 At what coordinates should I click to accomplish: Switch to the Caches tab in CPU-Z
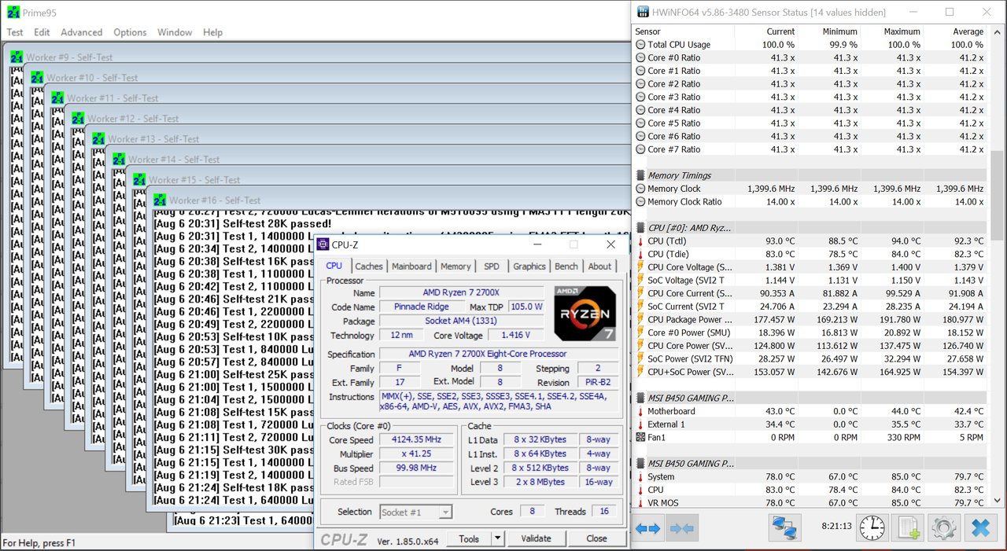tap(368, 266)
